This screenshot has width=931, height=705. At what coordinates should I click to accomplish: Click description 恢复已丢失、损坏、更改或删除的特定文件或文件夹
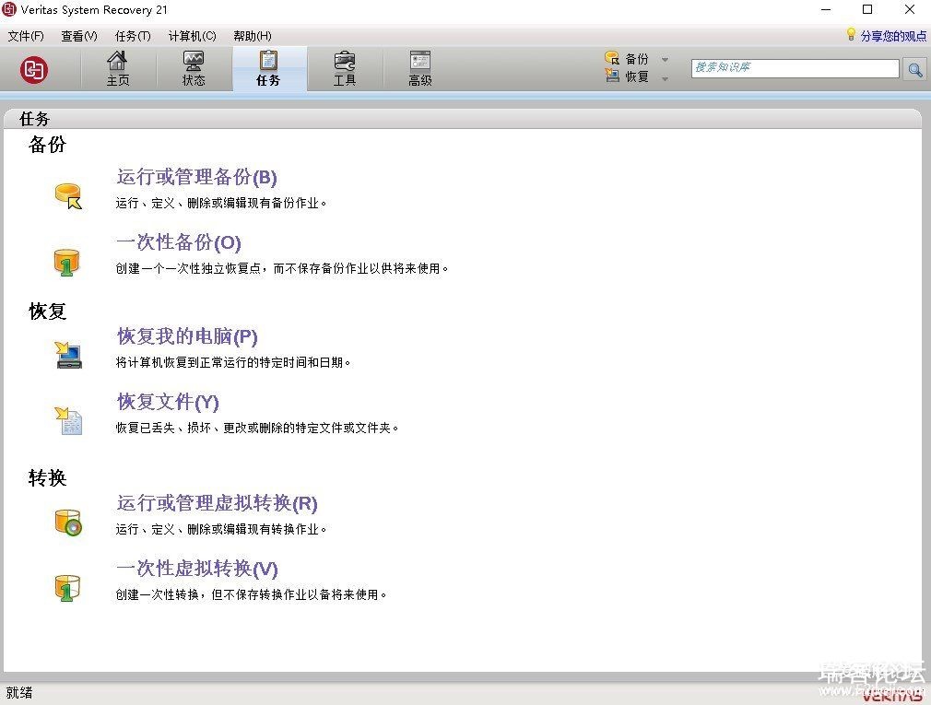(x=257, y=428)
